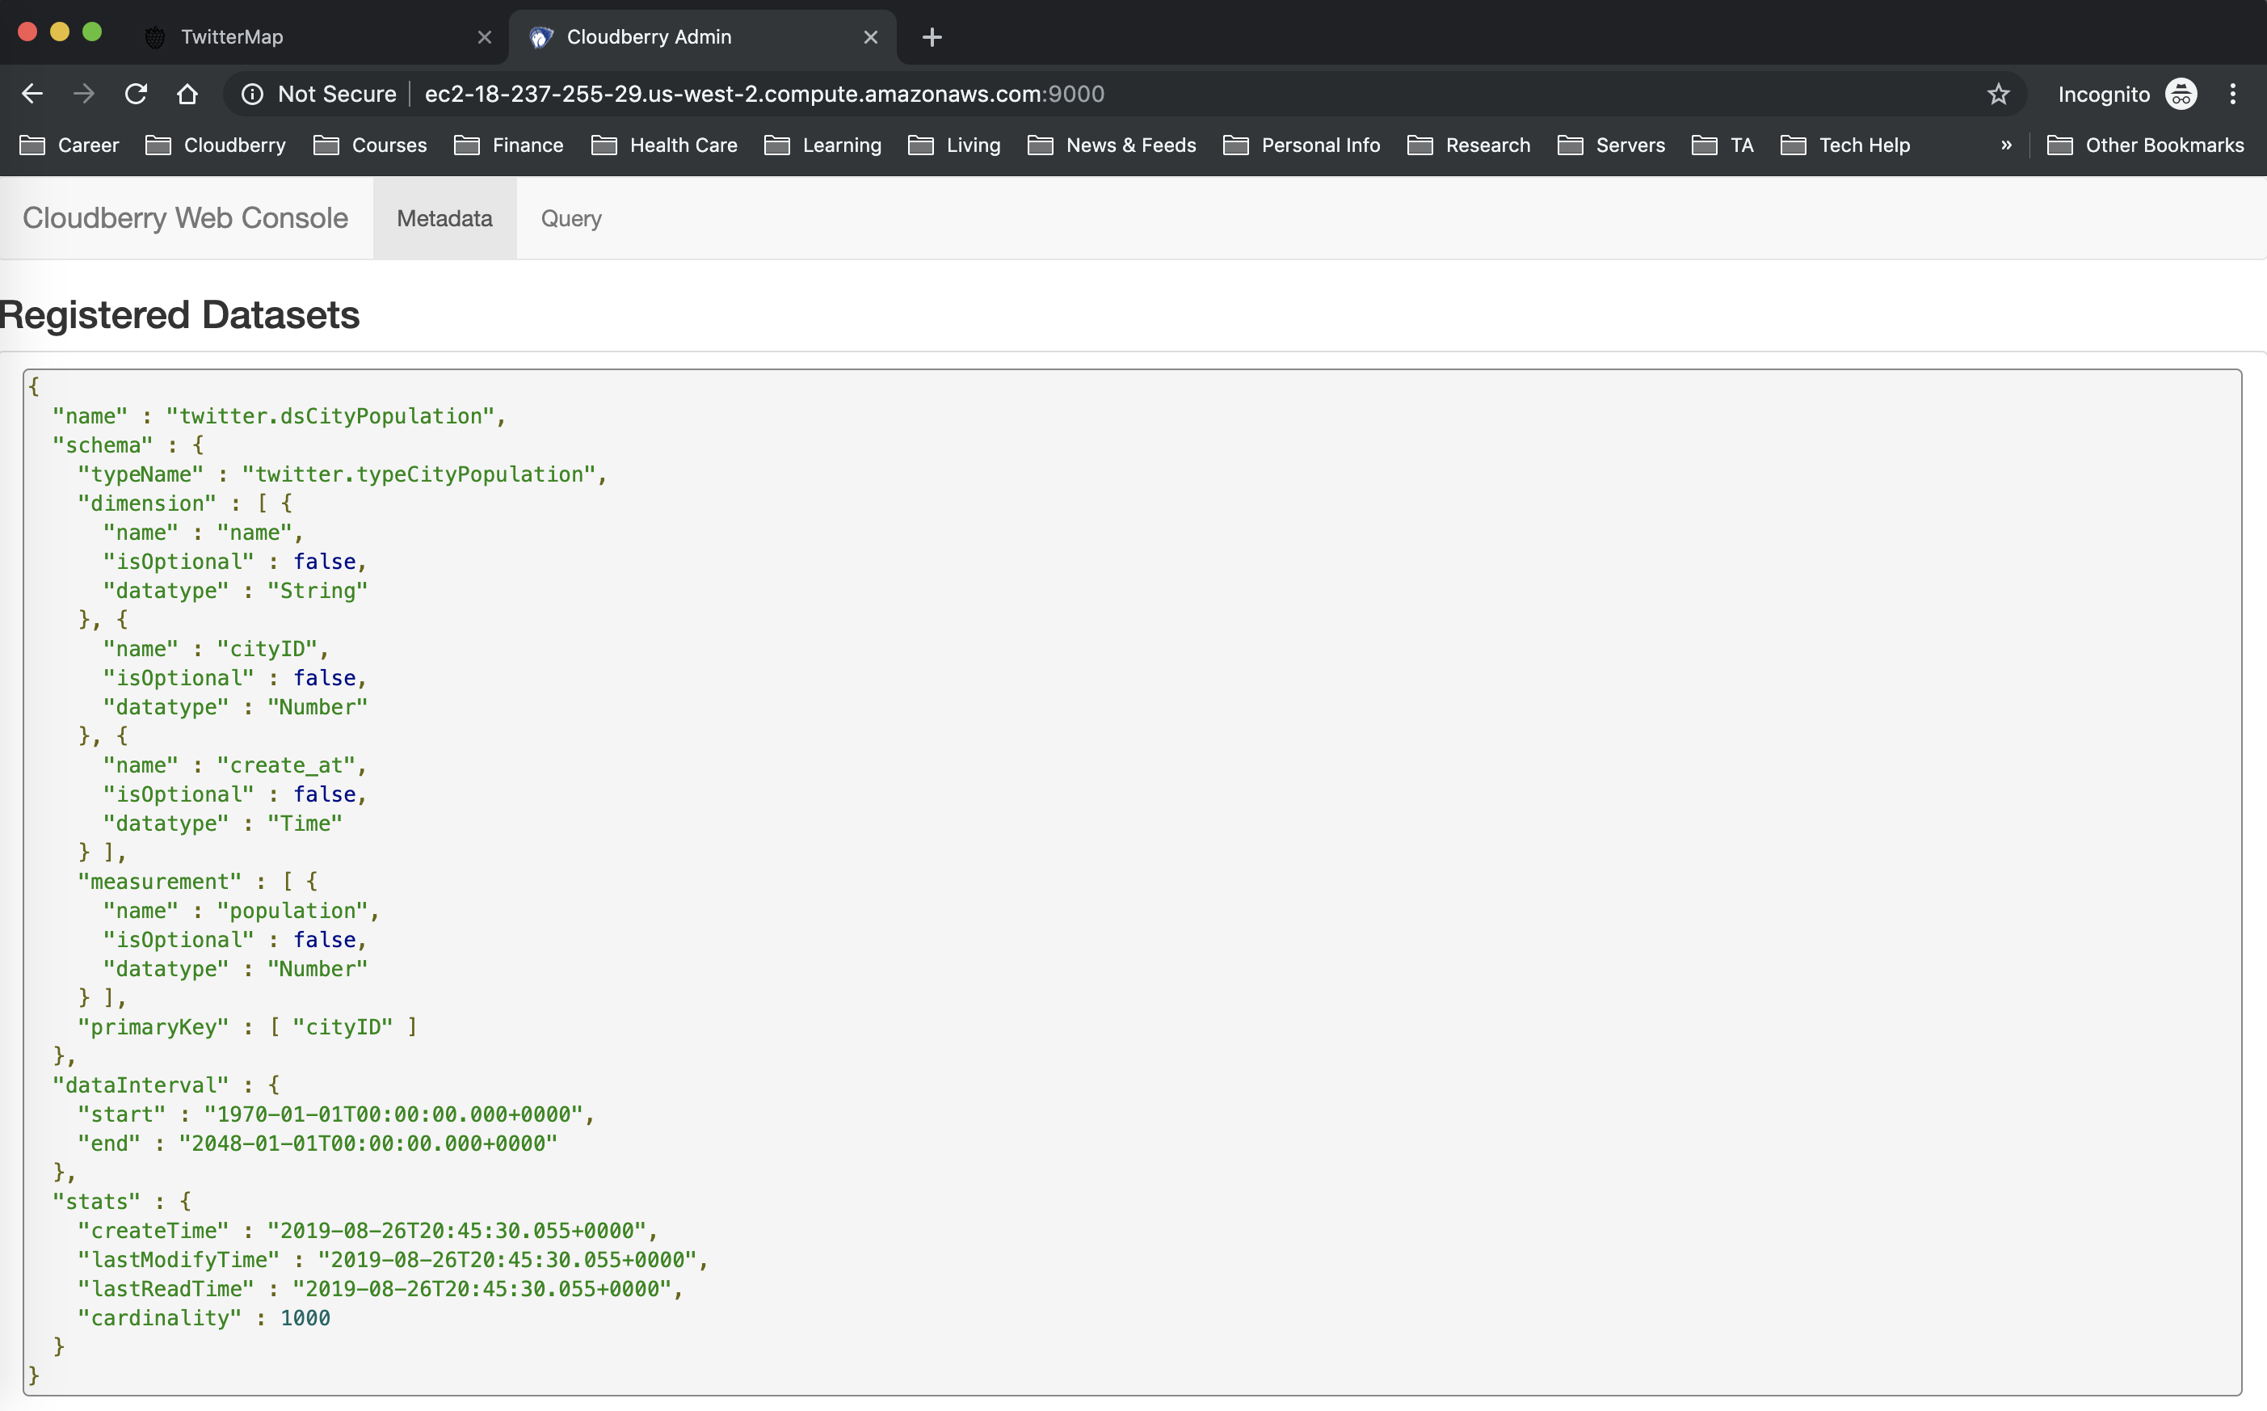Viewport: 2267px width, 1411px height.
Task: Open the Cloudberry bookmarks folder
Action: [217, 145]
